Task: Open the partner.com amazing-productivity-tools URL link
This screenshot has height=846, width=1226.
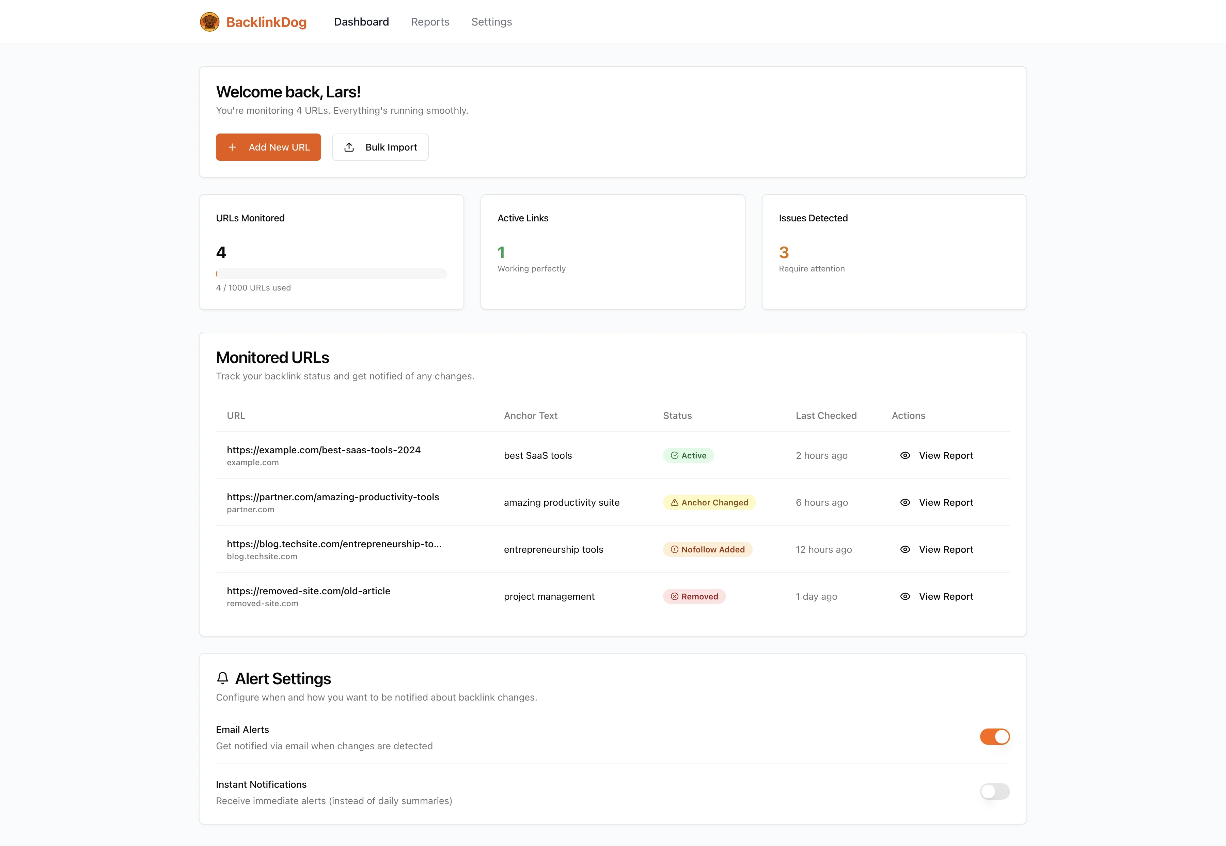Action: 333,497
